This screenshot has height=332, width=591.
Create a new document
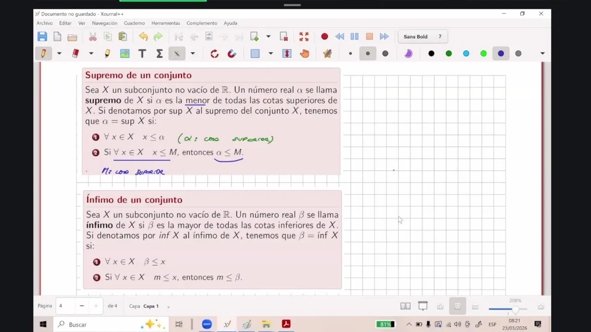[x=57, y=36]
